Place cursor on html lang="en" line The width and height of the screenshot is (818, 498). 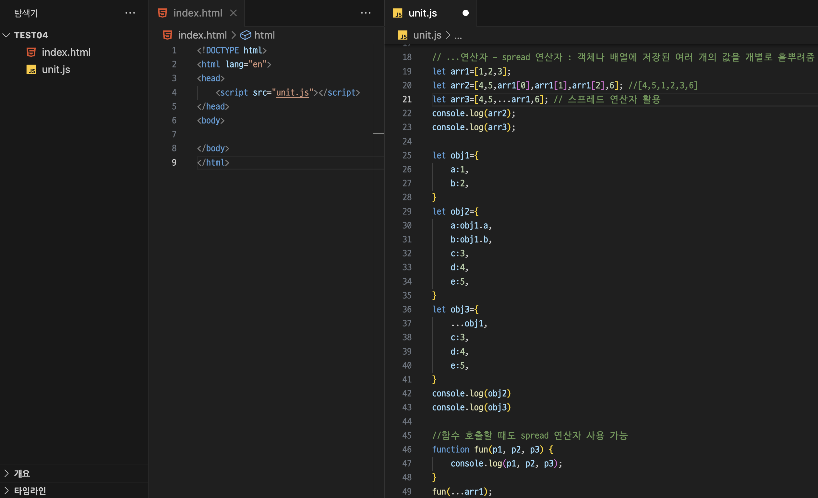[x=234, y=64]
